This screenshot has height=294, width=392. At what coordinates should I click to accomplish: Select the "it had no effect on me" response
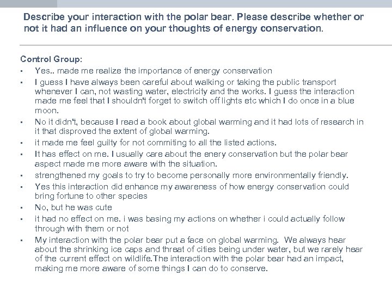[x=189, y=218]
